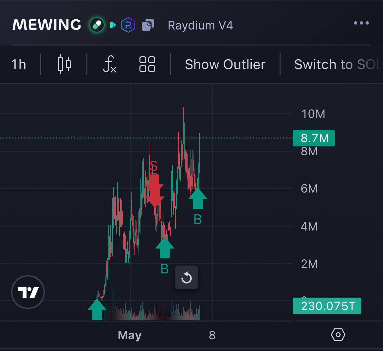Open the 1h timeframe selector
The height and width of the screenshot is (351, 383).
[18, 64]
